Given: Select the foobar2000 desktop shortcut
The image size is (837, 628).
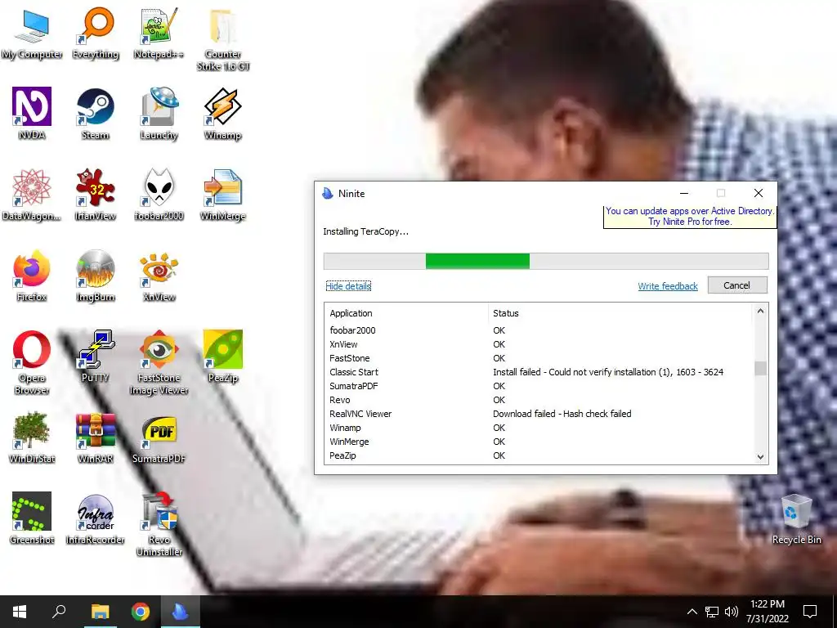Looking at the screenshot, I should [159, 195].
